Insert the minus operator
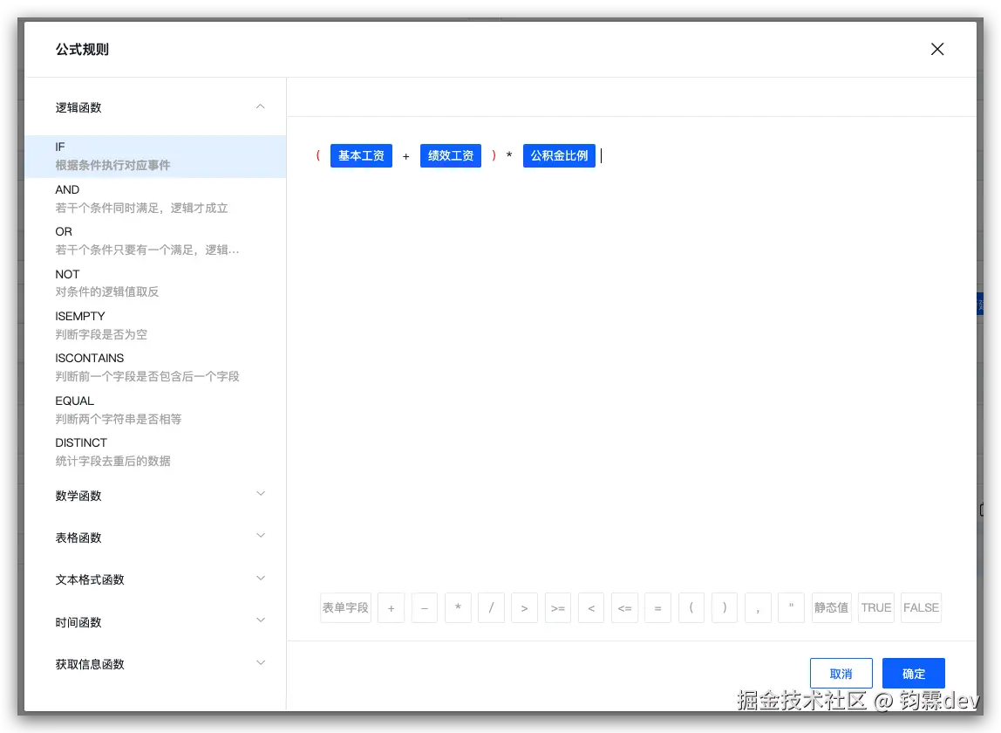 point(425,607)
